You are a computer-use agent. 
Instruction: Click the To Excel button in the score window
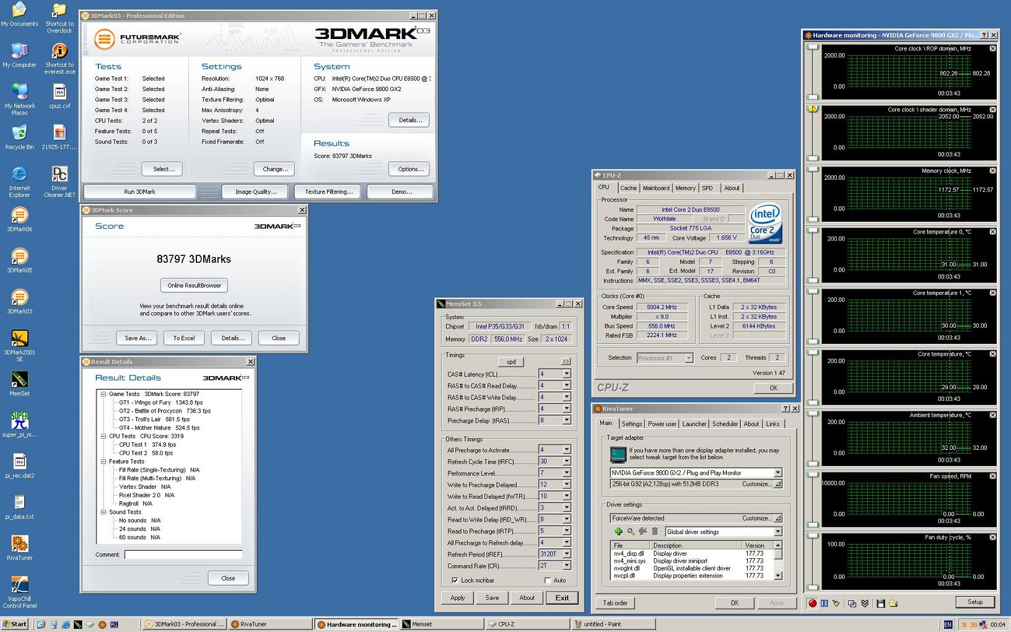point(184,338)
